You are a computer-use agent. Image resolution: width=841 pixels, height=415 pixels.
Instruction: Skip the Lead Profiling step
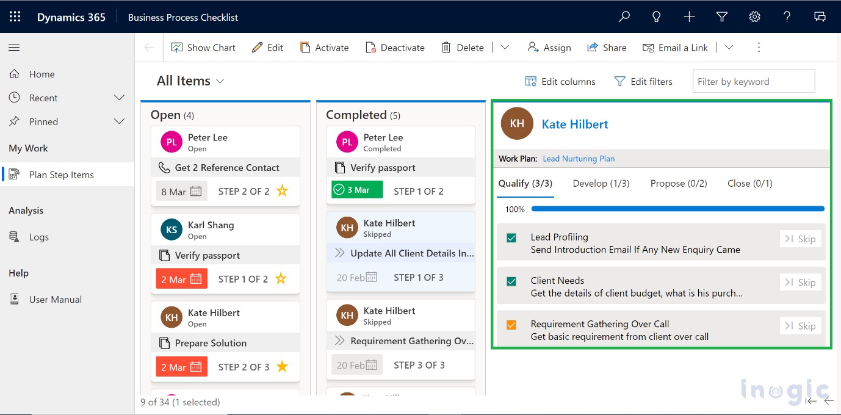(x=800, y=239)
